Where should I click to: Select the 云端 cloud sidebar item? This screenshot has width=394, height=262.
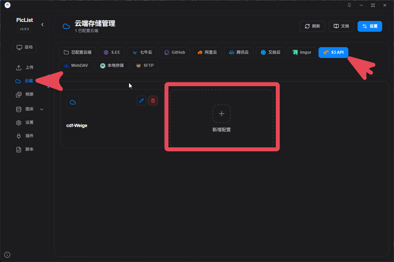point(25,81)
